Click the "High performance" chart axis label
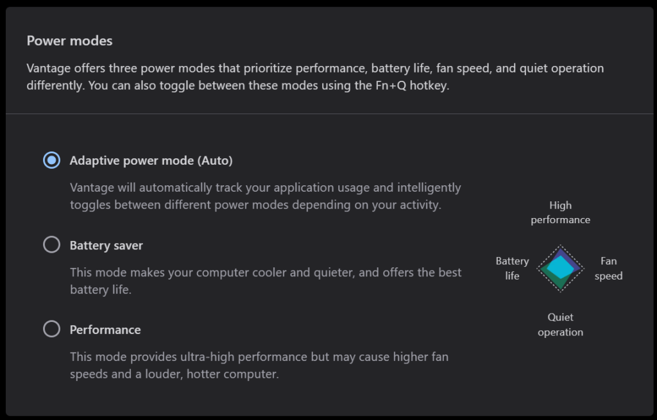657x420 pixels. pos(560,212)
